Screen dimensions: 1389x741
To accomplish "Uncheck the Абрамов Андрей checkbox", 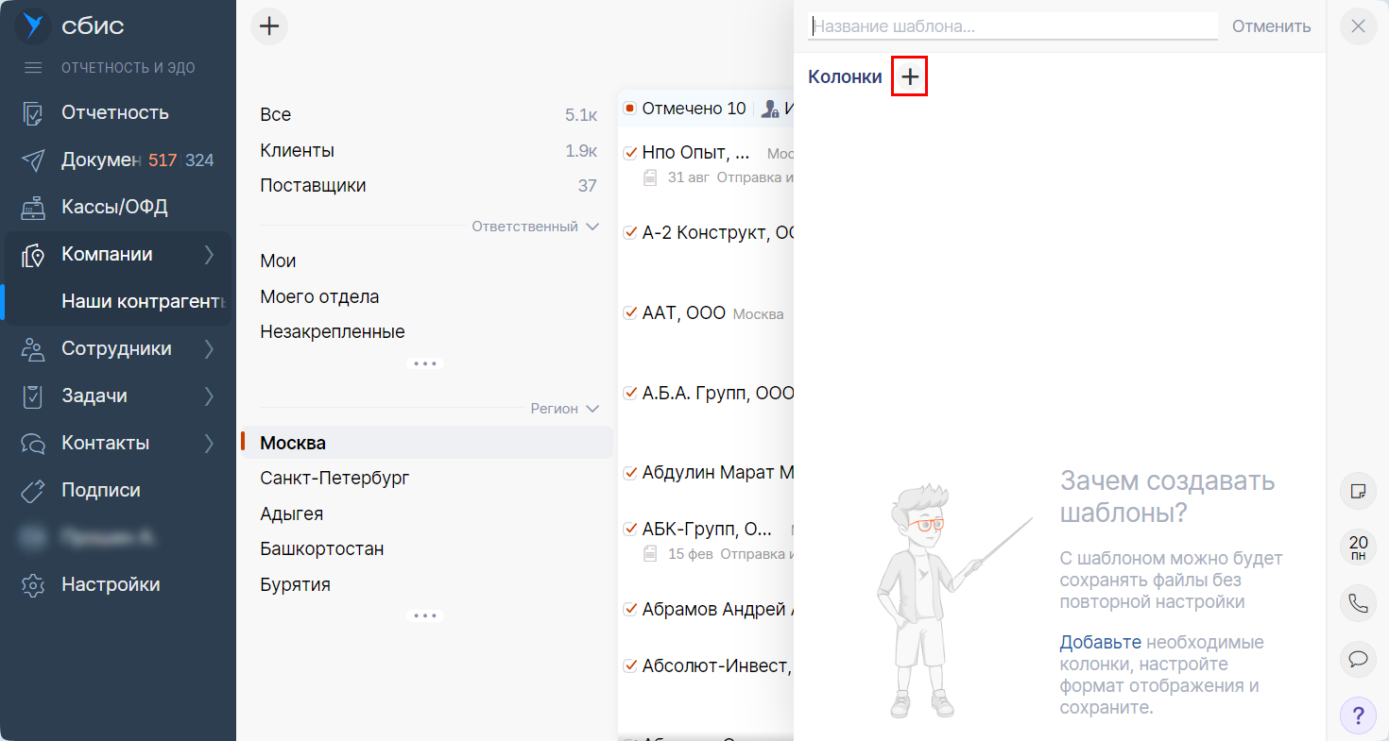I will pos(630,610).
